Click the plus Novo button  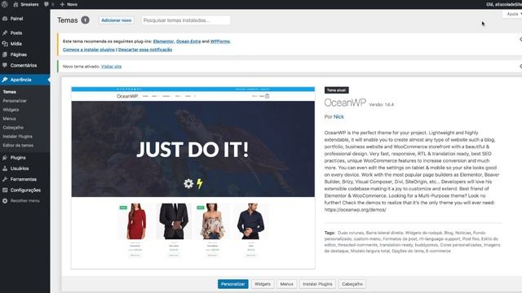(69, 4)
